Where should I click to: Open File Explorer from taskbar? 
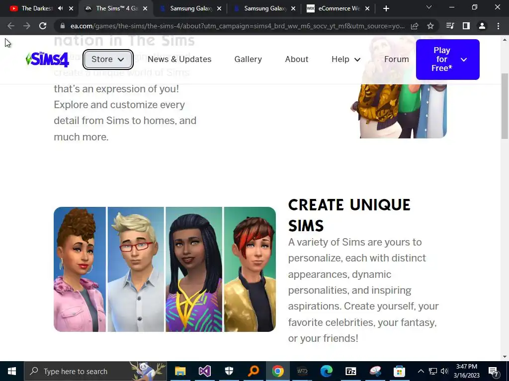(180, 371)
